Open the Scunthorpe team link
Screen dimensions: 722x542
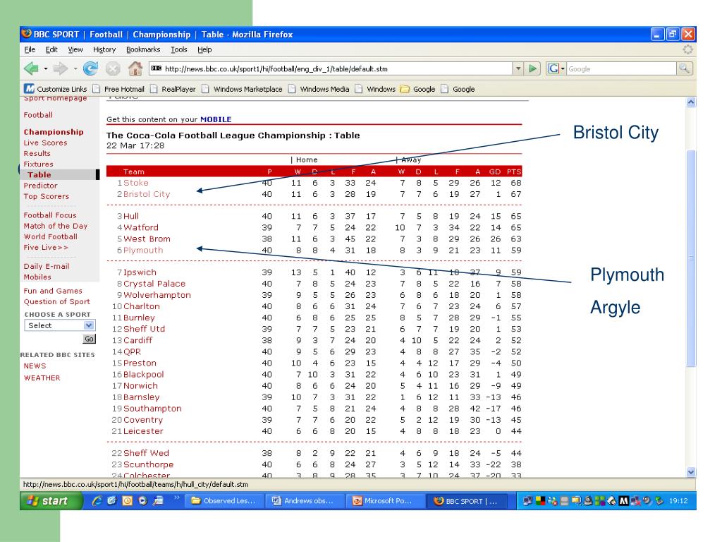click(148, 464)
